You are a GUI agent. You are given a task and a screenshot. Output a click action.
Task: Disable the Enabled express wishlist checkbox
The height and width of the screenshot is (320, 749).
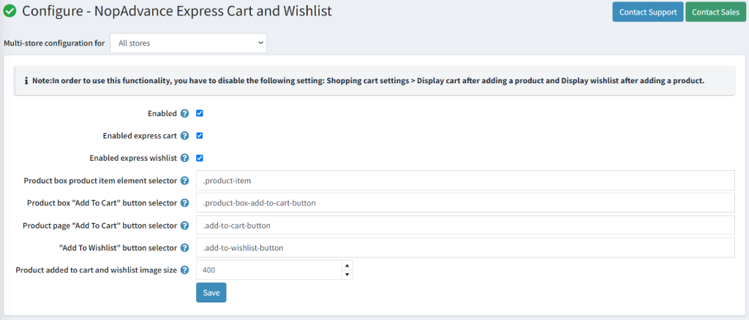coord(200,158)
